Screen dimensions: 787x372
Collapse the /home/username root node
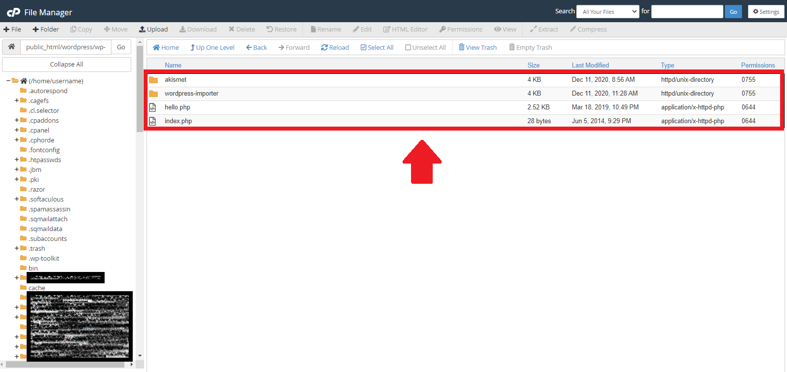[8, 81]
